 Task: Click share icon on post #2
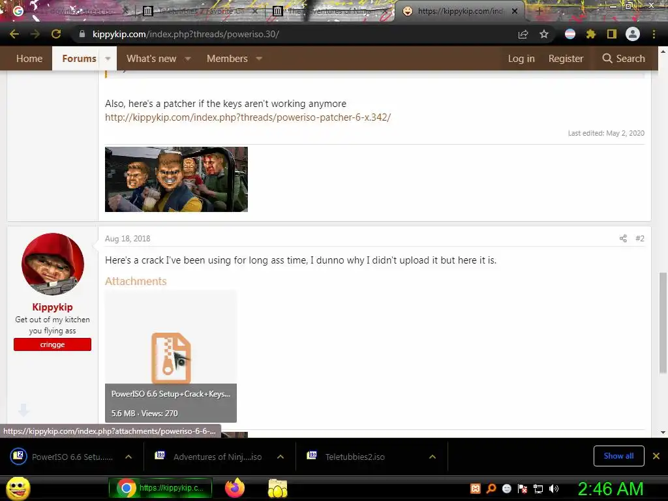pyautogui.click(x=623, y=238)
